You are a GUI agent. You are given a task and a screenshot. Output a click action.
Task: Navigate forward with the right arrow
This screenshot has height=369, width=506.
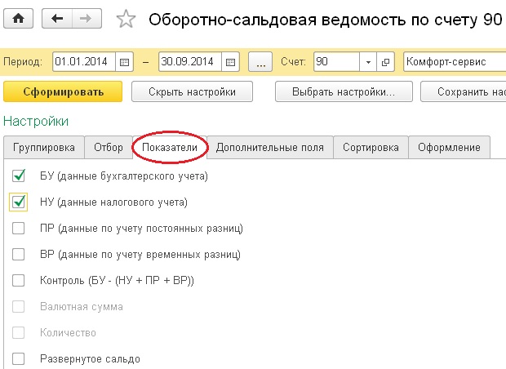87,19
